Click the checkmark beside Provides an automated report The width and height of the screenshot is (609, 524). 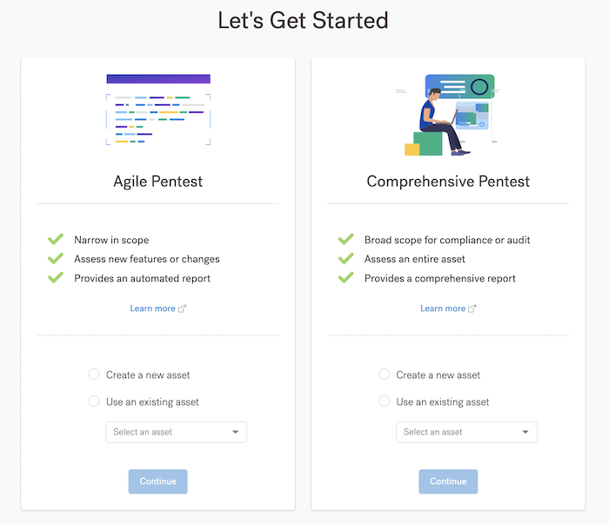[56, 278]
